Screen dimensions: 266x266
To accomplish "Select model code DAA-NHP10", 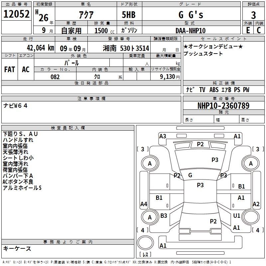I will click(x=191, y=31).
